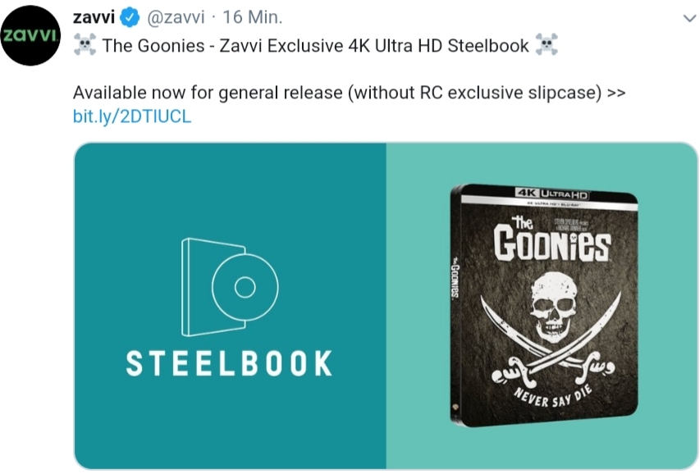Click the tweet headline about Zavvi Exclusive
Viewport: 700px width, 474px height.
point(316,46)
